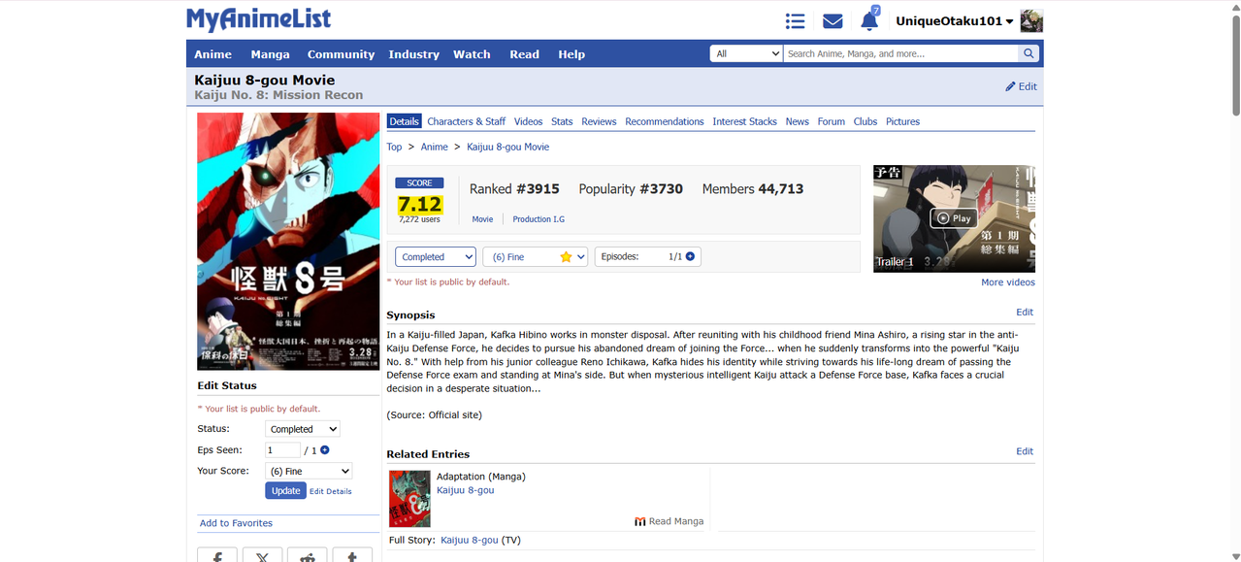The image size is (1241, 562).
Task: Open the Watch menu
Action: pyautogui.click(x=472, y=54)
